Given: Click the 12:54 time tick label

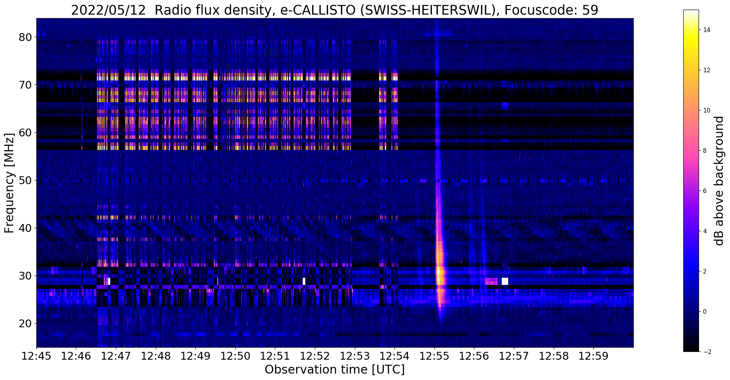Looking at the screenshot, I should pyautogui.click(x=394, y=356).
